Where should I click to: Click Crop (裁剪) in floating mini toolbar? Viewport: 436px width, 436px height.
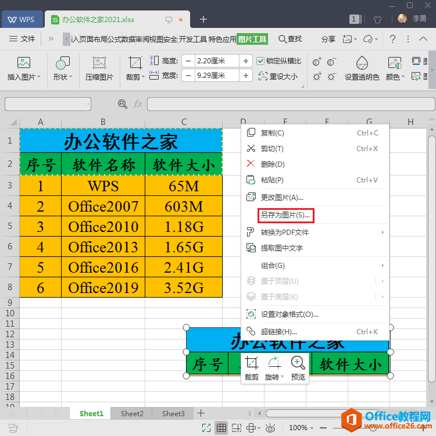[x=251, y=369]
